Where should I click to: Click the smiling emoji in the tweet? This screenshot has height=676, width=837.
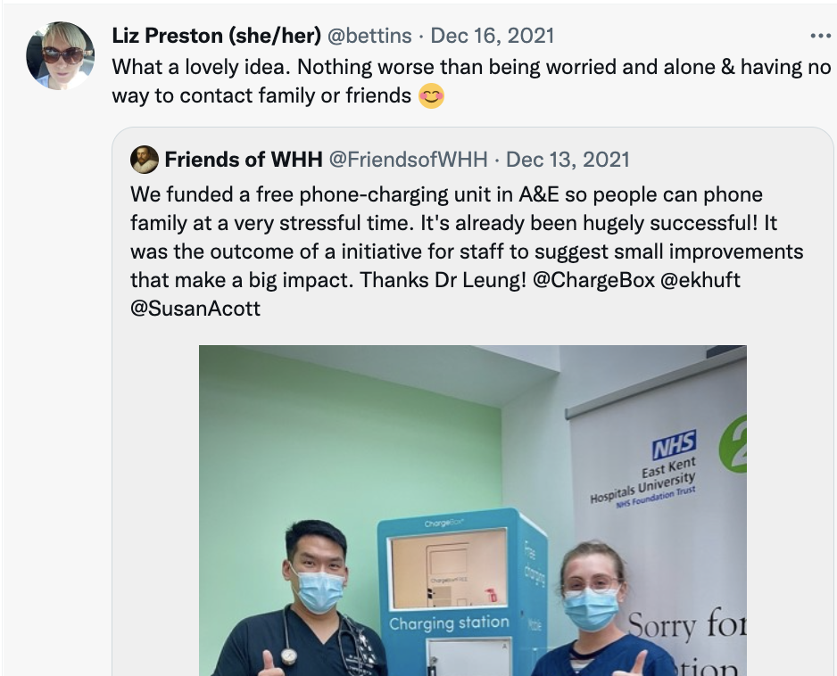click(431, 96)
